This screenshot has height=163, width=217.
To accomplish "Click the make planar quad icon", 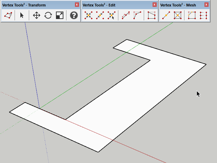I will [x=152, y=15].
